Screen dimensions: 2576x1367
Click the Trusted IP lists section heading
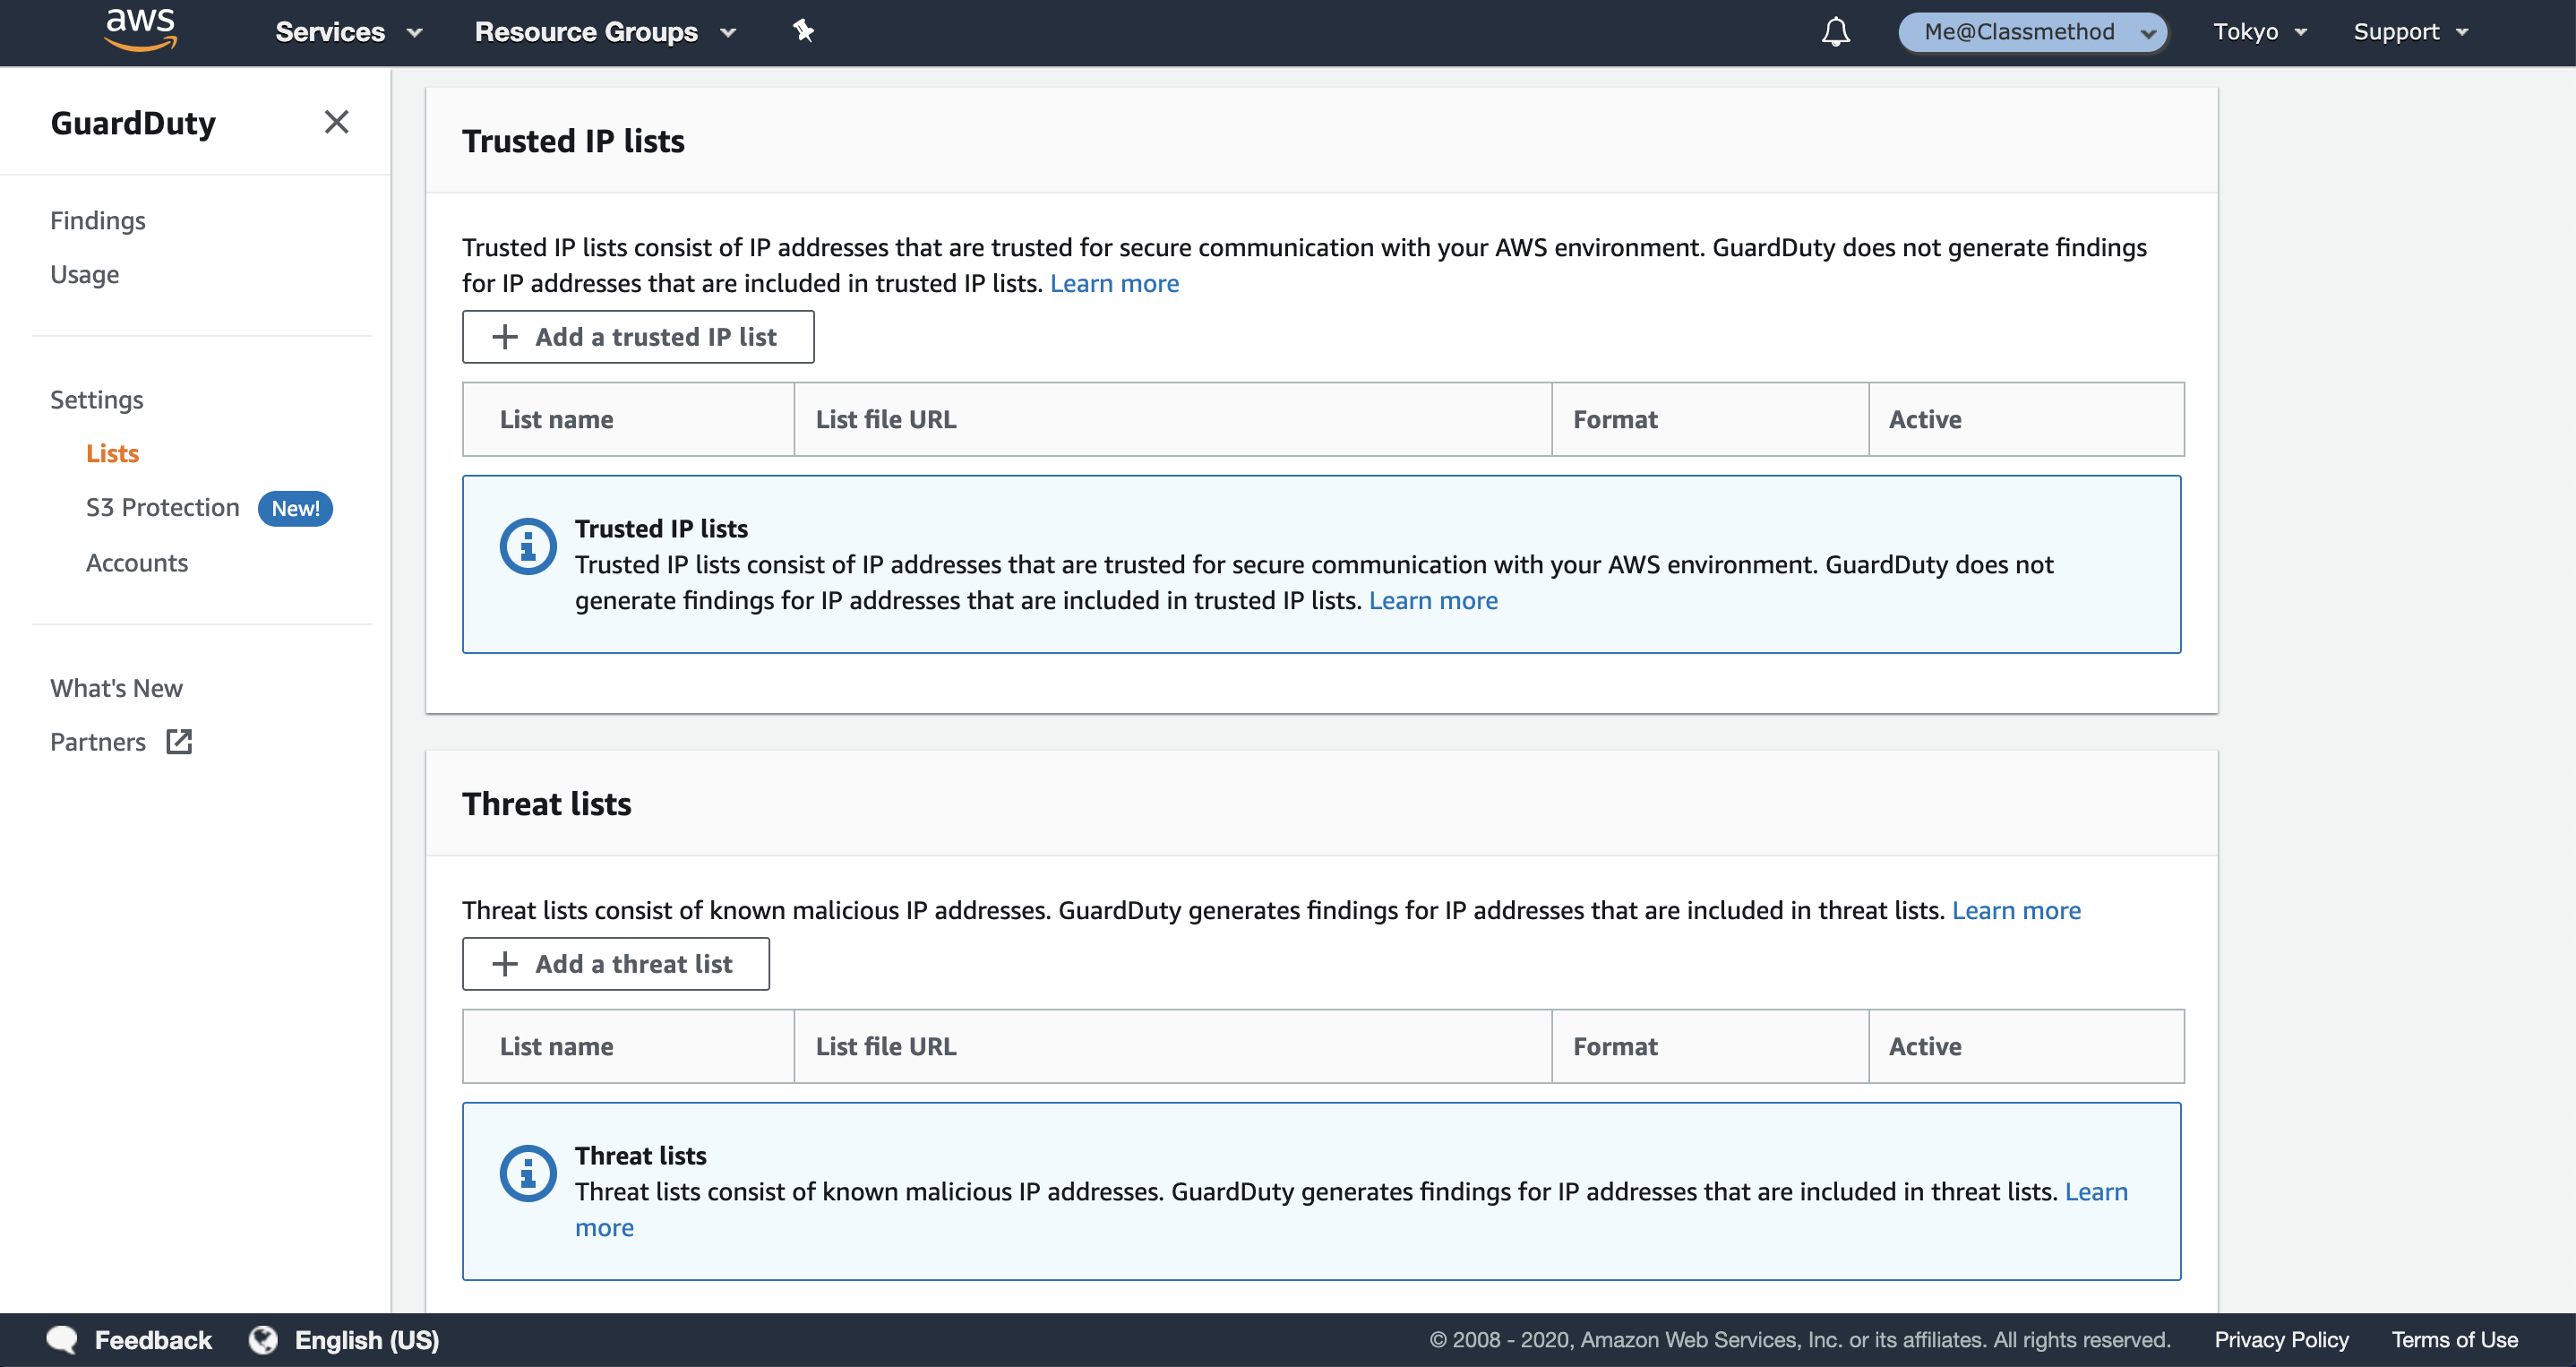[x=573, y=141]
